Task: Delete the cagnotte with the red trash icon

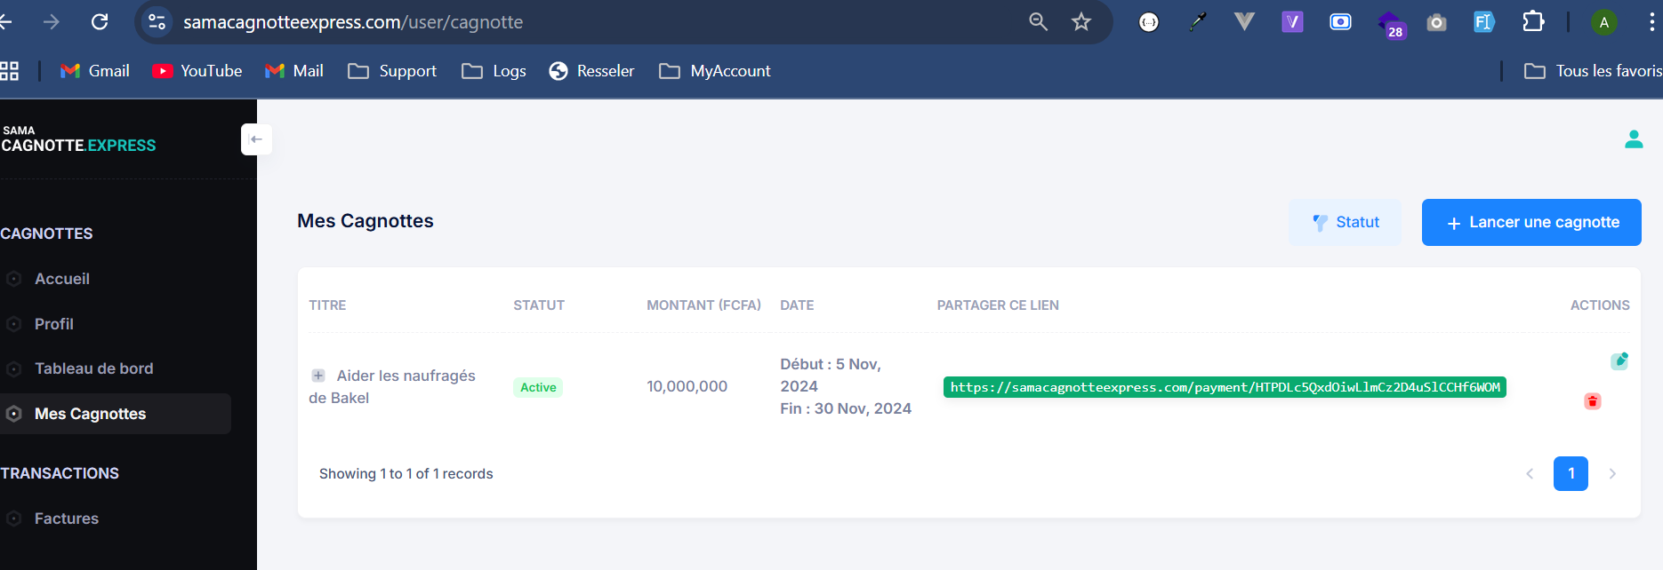Action: [x=1593, y=401]
